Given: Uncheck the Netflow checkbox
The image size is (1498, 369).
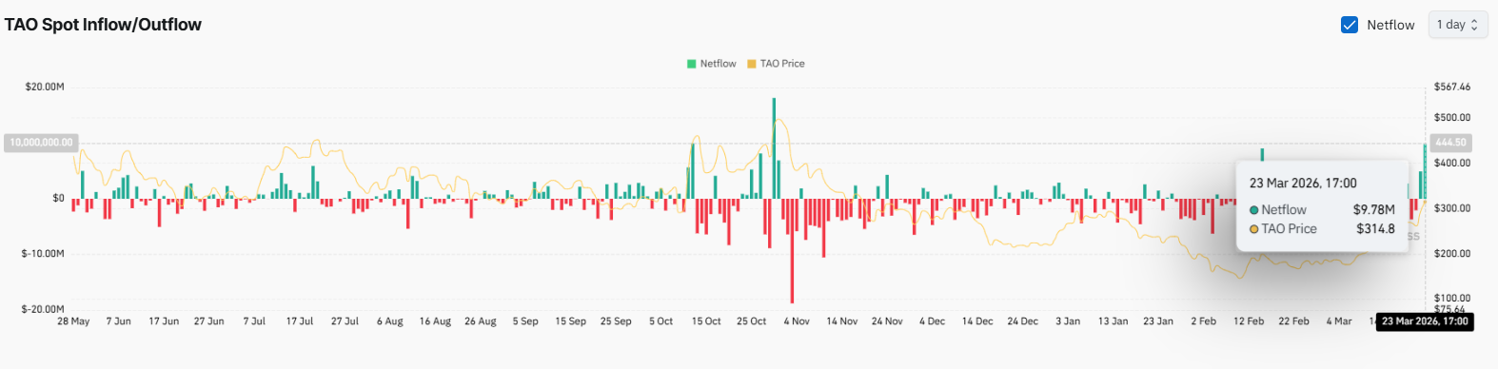Looking at the screenshot, I should pyautogui.click(x=1349, y=25).
